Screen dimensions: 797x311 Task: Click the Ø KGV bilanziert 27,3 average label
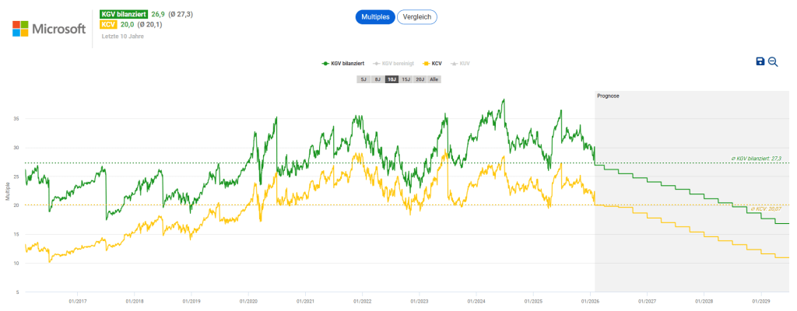point(756,158)
